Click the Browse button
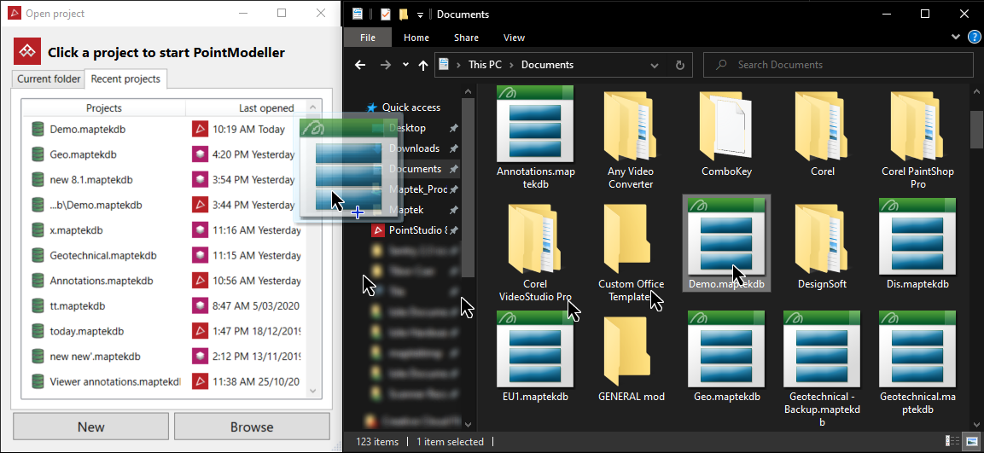This screenshot has width=984, height=453. (252, 427)
